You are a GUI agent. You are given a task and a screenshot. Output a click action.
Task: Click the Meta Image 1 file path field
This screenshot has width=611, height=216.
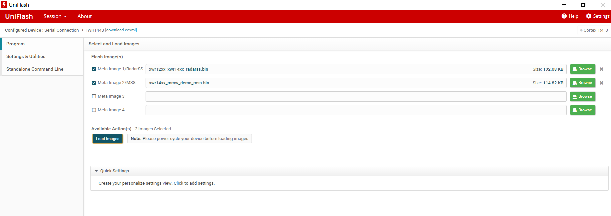pos(356,69)
